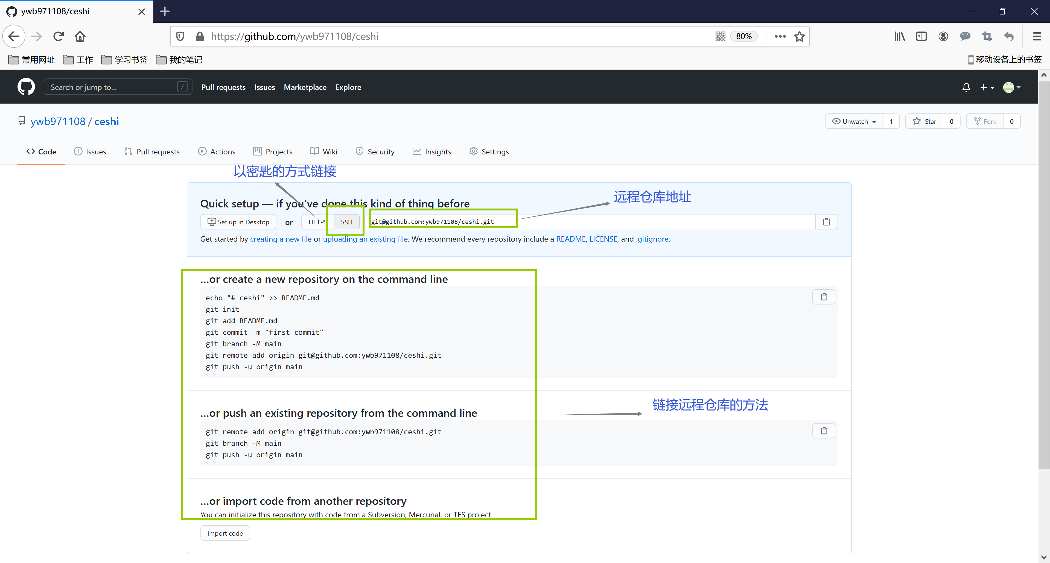Open Pull requests in the top navigation
Viewport: 1050px width, 563px height.
[223, 87]
